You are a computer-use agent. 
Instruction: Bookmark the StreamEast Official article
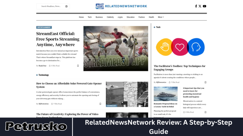pos(78,66)
